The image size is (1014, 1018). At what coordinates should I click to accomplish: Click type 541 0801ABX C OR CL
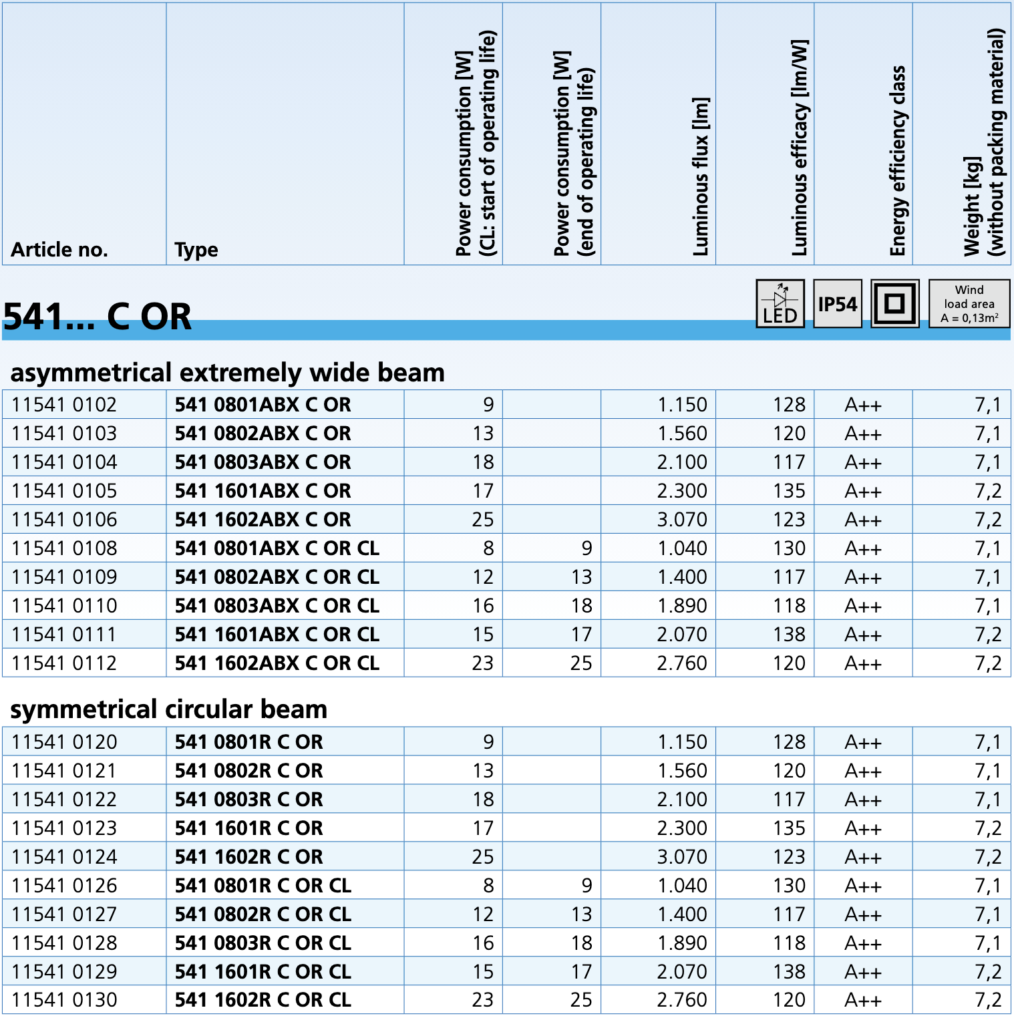coord(277,548)
